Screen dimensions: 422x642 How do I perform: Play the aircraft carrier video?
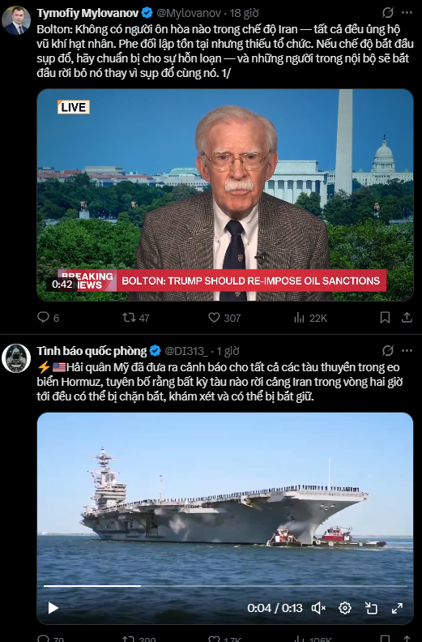pos(53,608)
